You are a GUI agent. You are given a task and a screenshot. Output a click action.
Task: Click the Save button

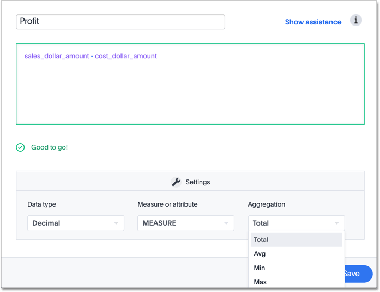point(358,274)
